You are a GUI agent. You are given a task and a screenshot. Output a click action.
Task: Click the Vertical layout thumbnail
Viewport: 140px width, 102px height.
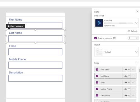point(99,52)
